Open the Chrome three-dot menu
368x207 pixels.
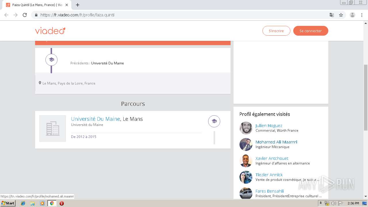coord(362,15)
